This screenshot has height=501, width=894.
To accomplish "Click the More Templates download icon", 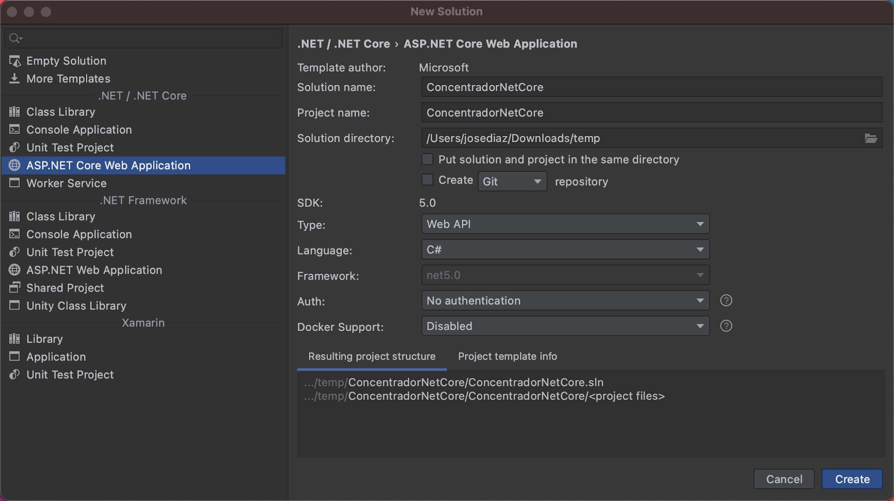I will tap(15, 78).
